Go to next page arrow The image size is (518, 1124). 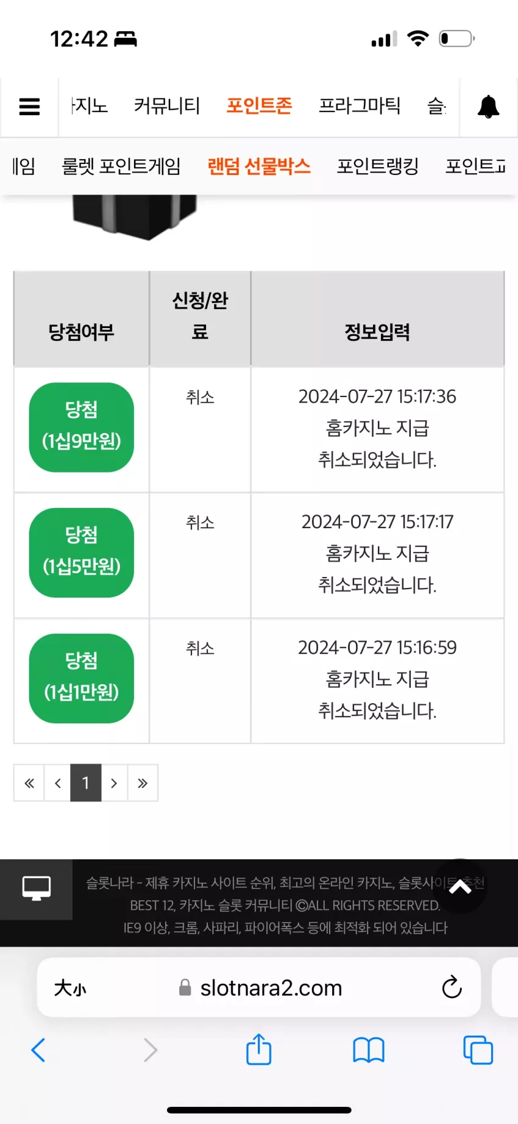coord(114,782)
